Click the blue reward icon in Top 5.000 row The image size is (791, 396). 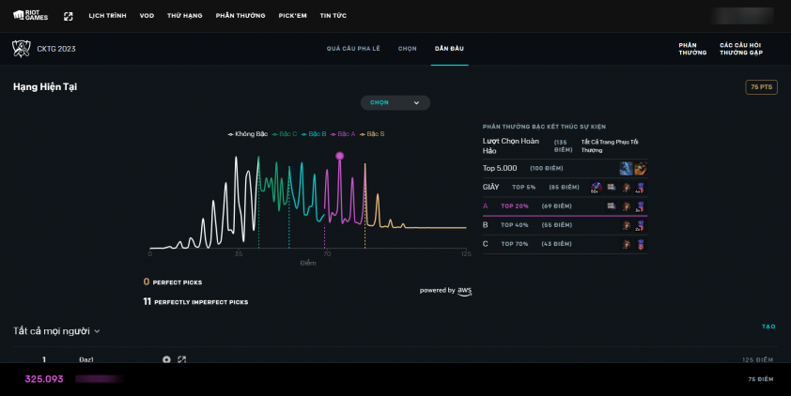pos(626,168)
